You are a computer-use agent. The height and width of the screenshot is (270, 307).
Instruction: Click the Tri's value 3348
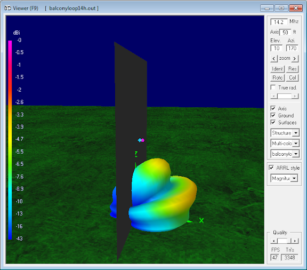[289, 257]
